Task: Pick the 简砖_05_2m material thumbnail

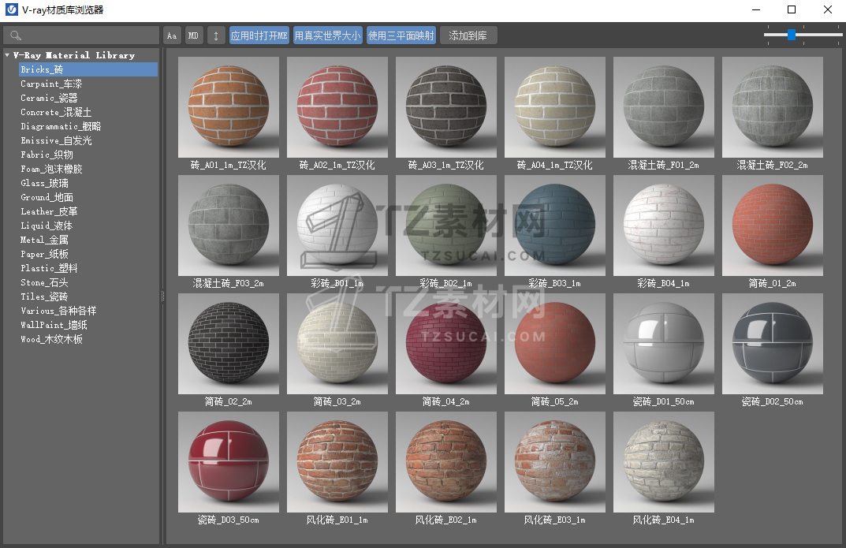Action: [x=554, y=344]
